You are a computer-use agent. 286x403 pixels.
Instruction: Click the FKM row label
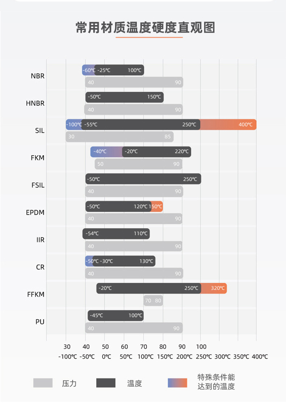pos(38,158)
